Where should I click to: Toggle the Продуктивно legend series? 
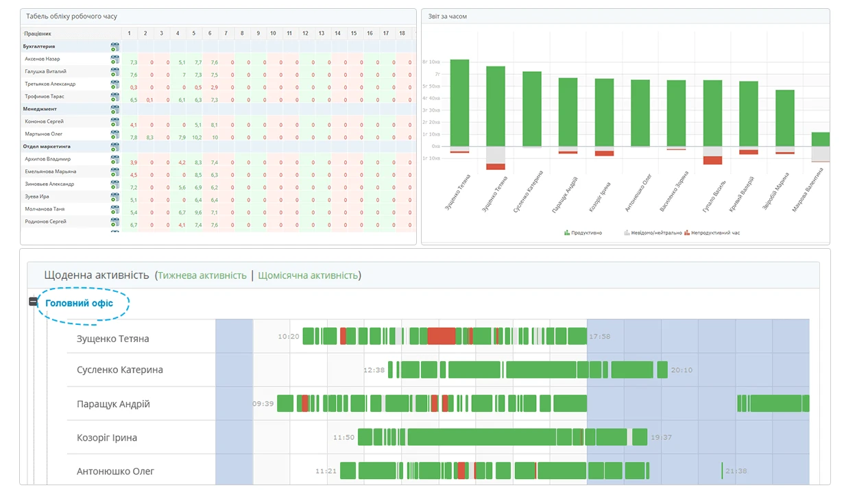click(583, 233)
